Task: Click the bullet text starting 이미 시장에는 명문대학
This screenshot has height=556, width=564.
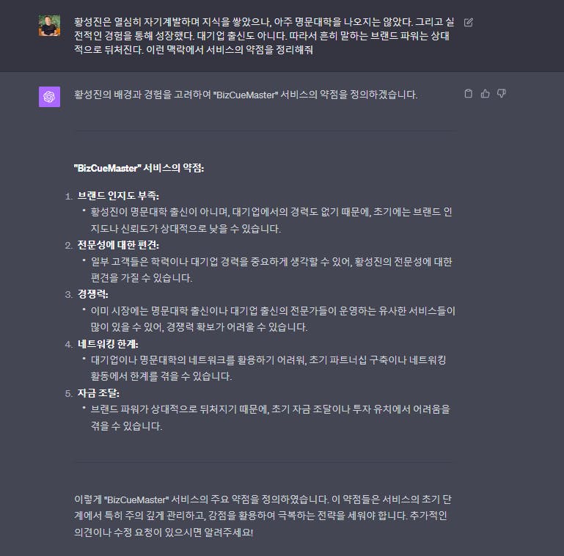Action: 273,318
